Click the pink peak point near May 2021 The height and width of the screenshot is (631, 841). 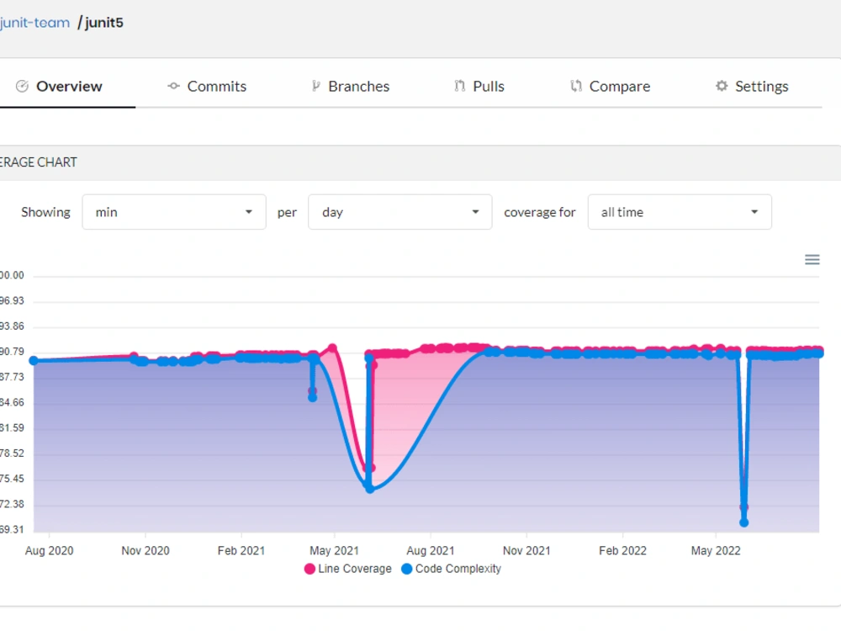(332, 349)
